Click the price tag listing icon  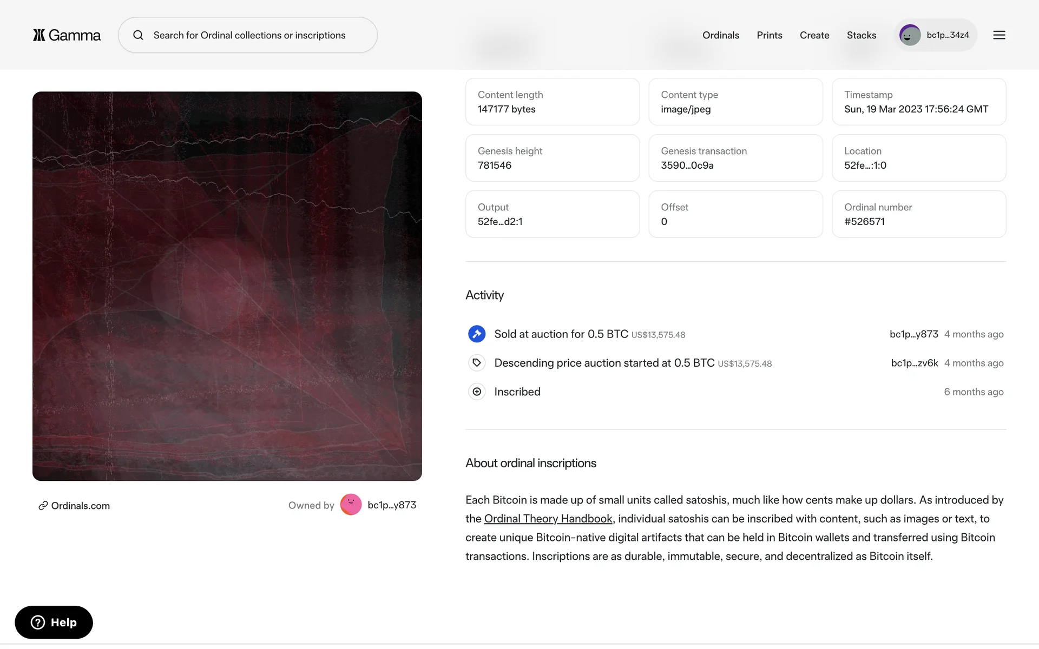pyautogui.click(x=477, y=363)
